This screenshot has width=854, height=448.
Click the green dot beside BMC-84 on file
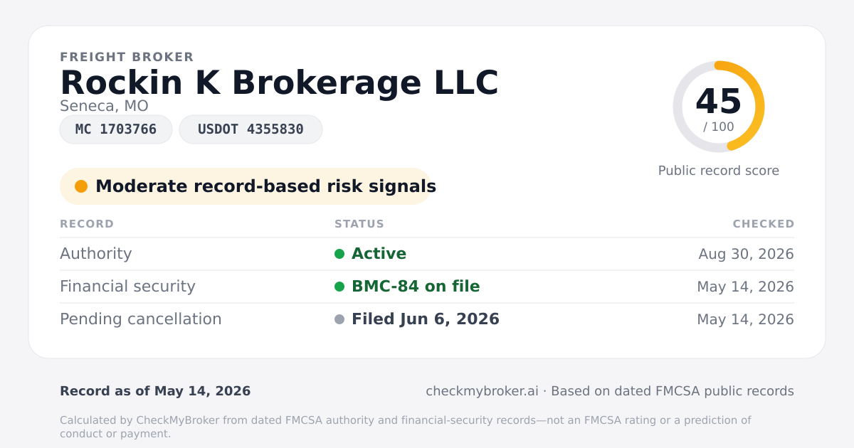(x=339, y=287)
